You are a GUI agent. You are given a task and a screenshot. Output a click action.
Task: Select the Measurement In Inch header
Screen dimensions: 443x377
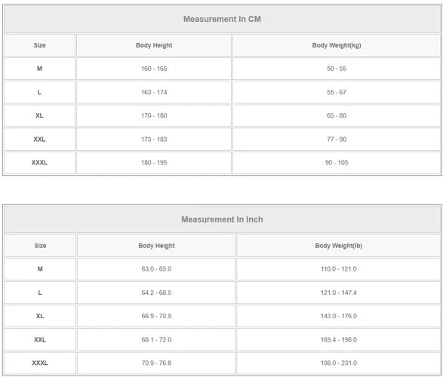point(222,219)
